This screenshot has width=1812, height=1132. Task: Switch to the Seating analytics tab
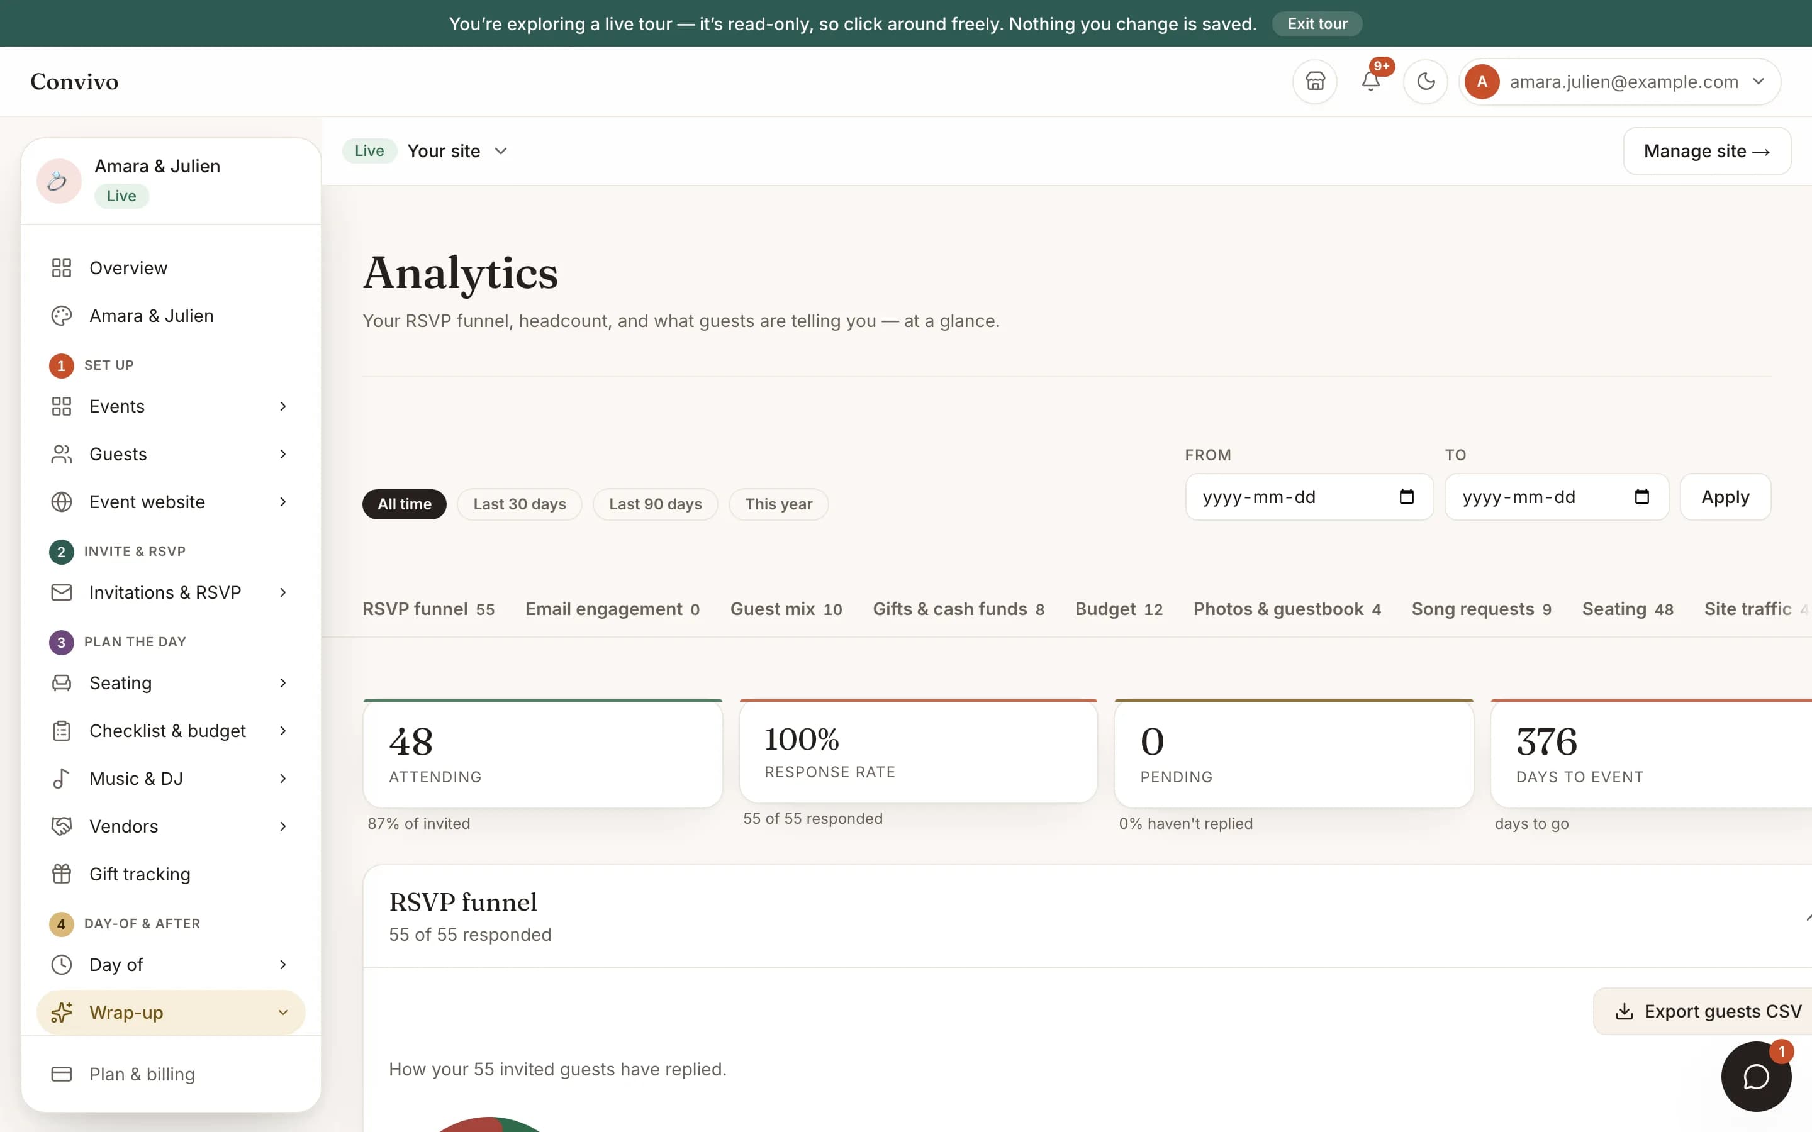coord(1628,609)
